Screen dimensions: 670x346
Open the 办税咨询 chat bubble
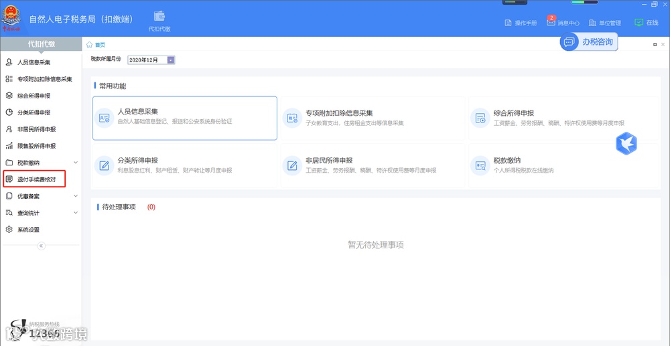point(569,41)
